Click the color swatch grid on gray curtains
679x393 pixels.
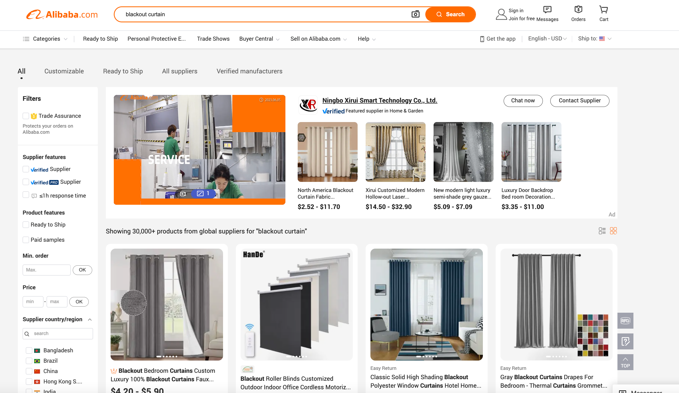tap(593, 335)
